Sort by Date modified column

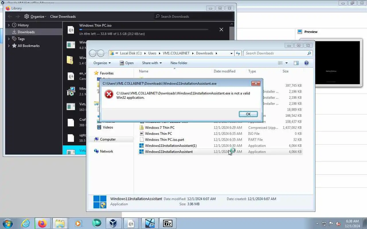tap(229, 71)
